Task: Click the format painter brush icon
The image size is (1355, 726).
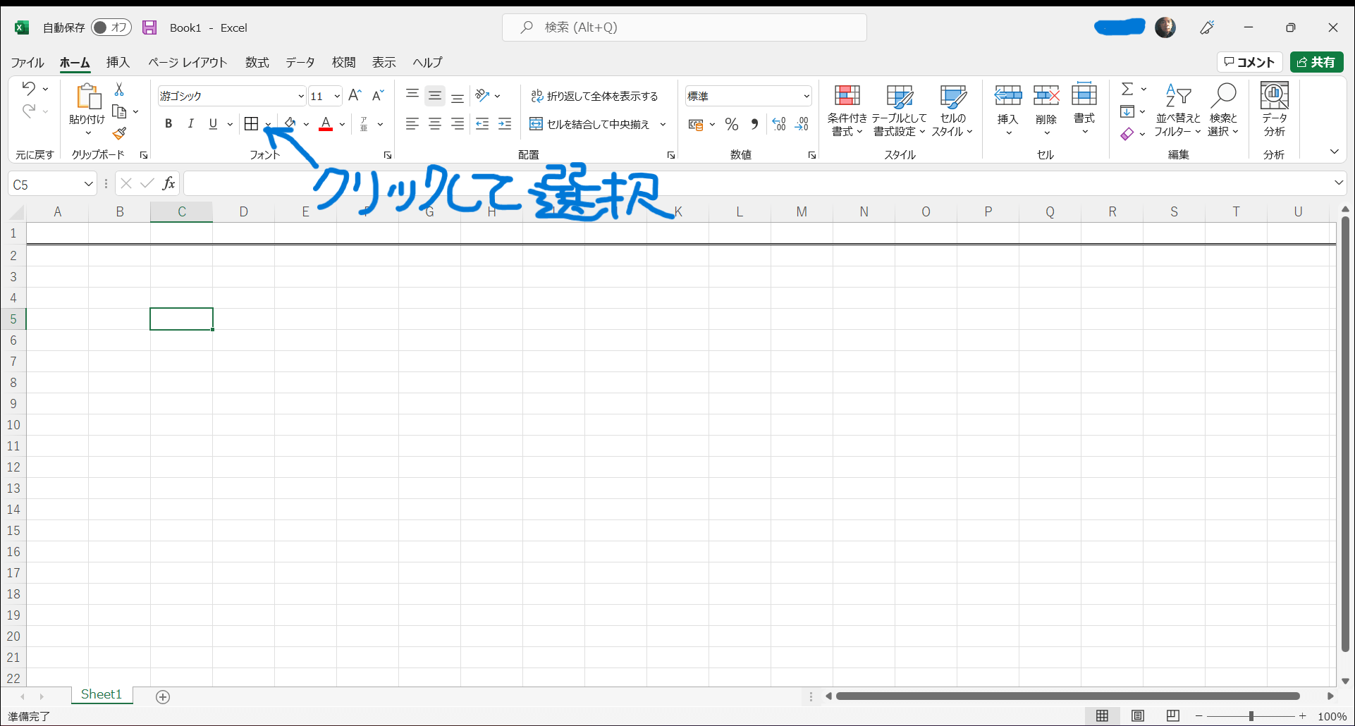Action: [x=119, y=133]
